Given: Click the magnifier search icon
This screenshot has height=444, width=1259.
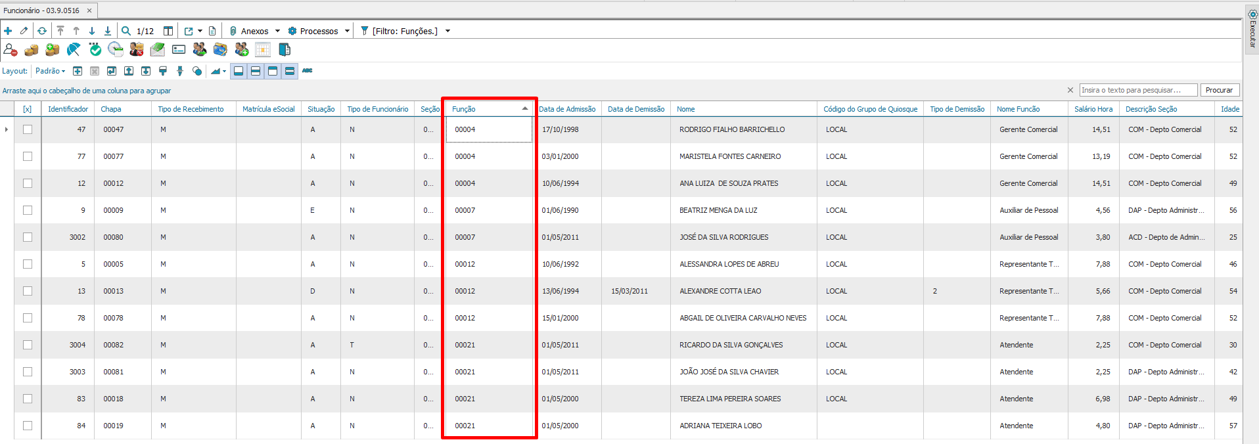Looking at the screenshot, I should [x=126, y=31].
